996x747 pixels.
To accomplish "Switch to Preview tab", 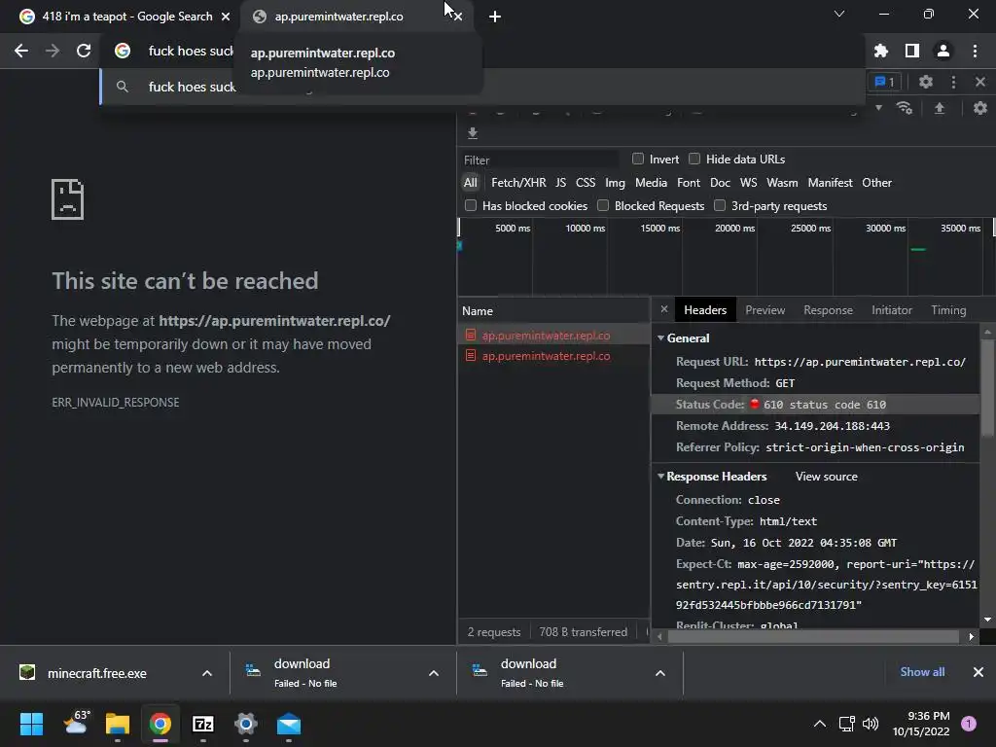I will click(x=765, y=310).
